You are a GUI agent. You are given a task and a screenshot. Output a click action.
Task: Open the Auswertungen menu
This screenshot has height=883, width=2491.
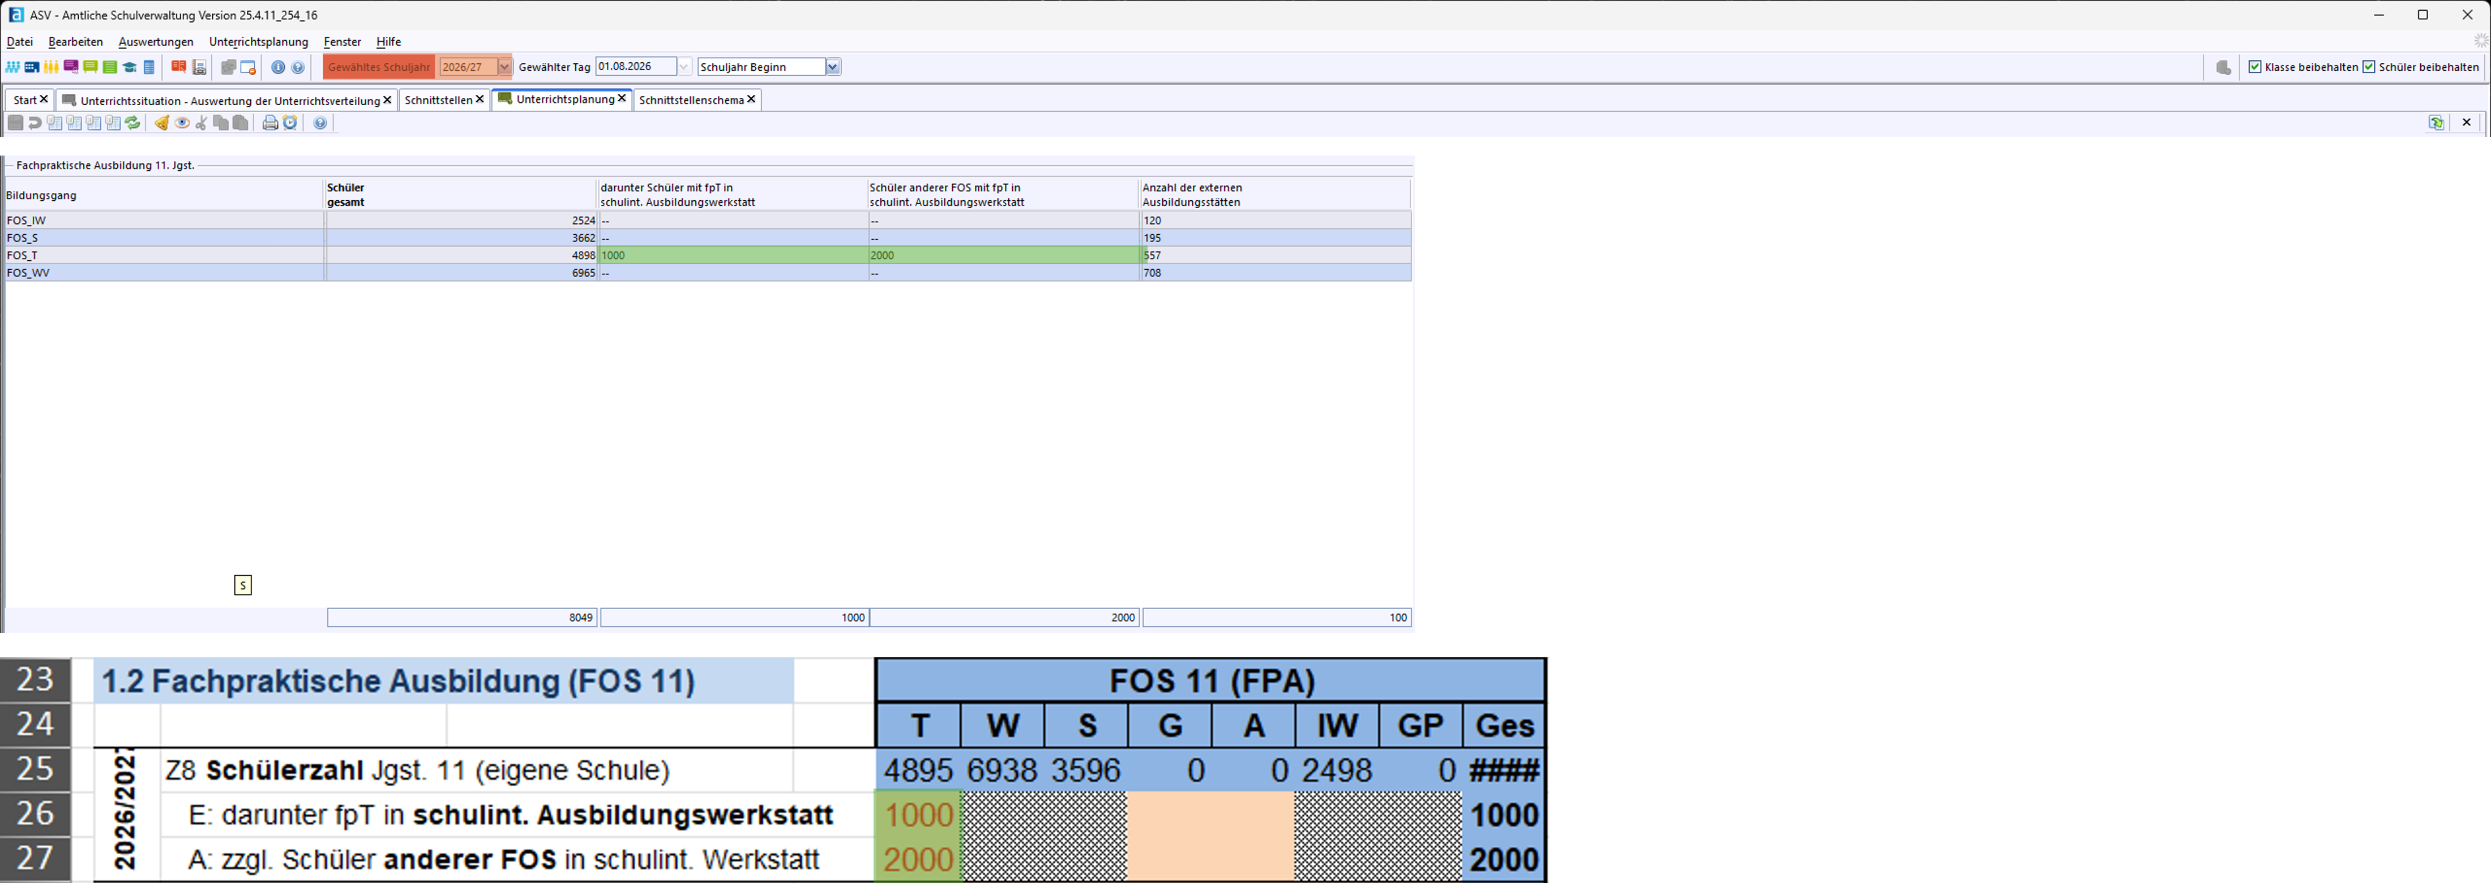coord(156,41)
